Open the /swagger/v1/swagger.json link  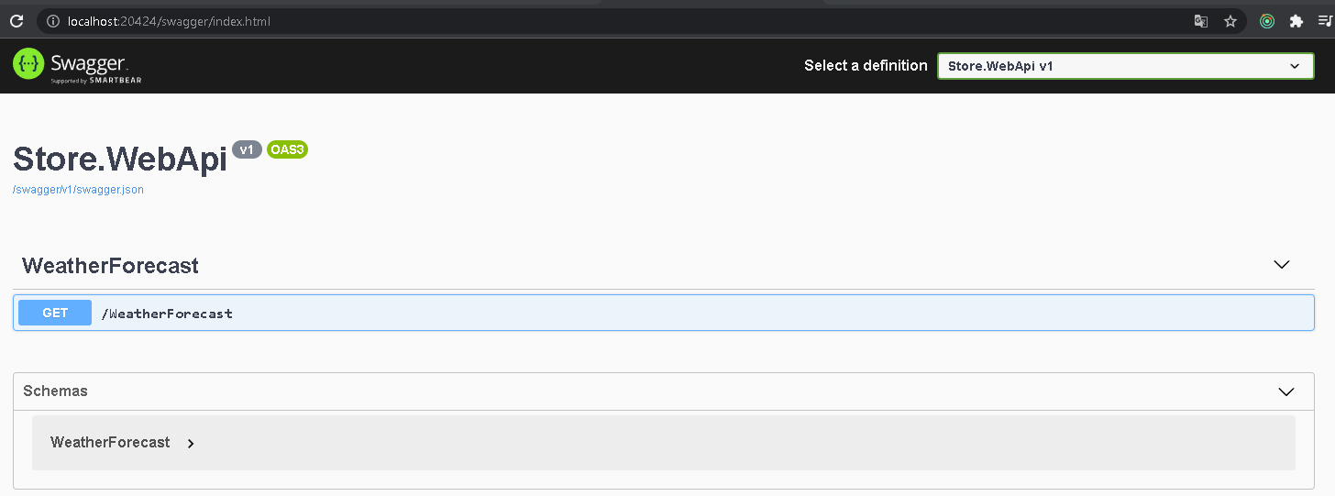point(78,190)
